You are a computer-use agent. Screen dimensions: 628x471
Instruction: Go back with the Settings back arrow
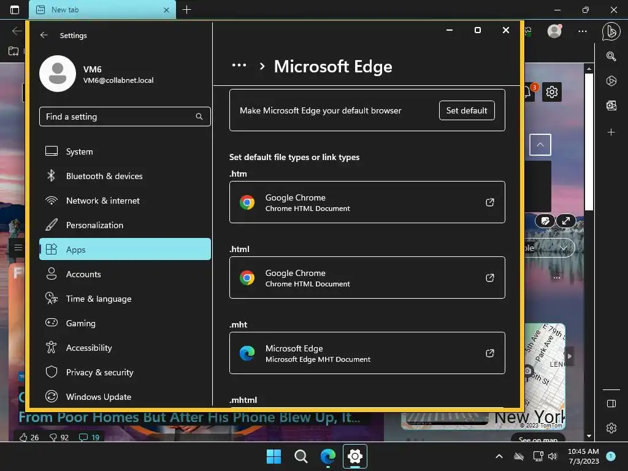[44, 35]
